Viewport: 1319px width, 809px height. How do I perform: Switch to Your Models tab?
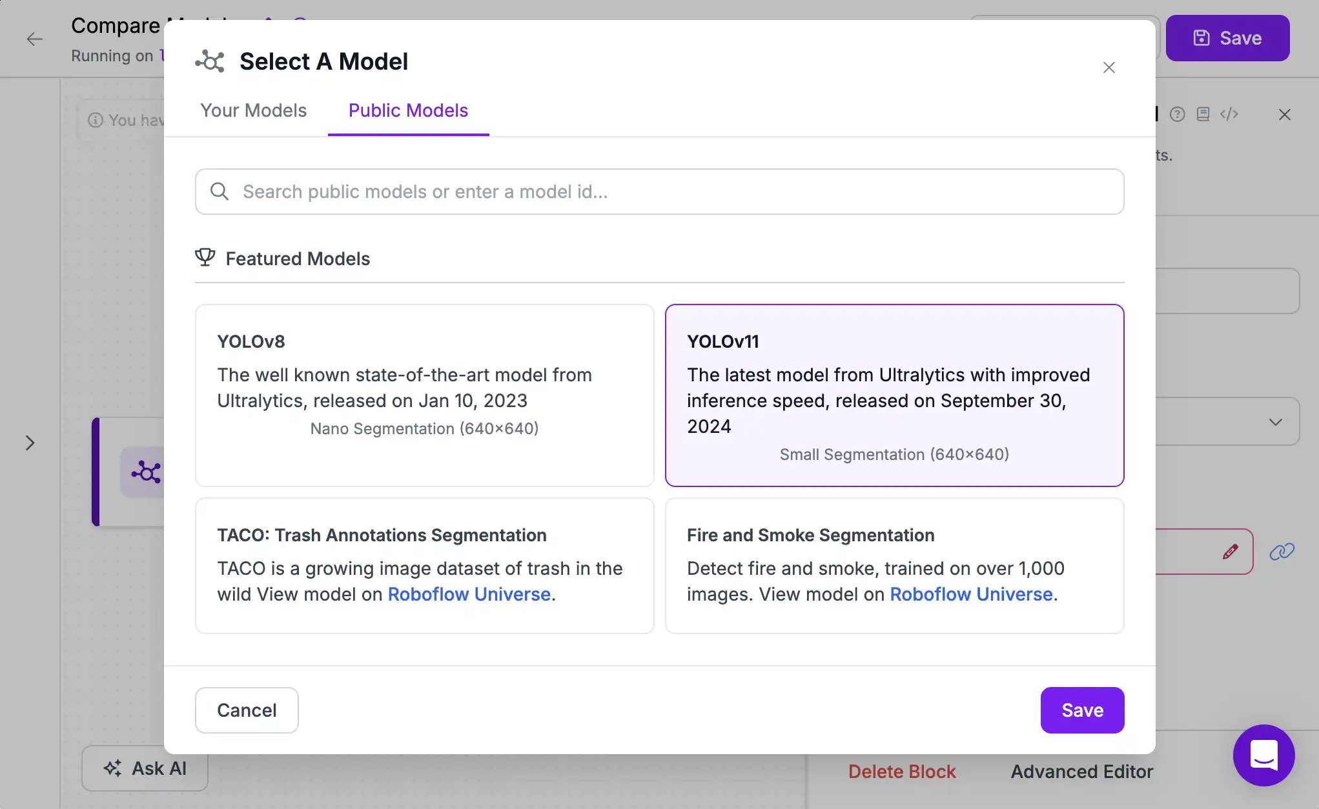click(253, 110)
